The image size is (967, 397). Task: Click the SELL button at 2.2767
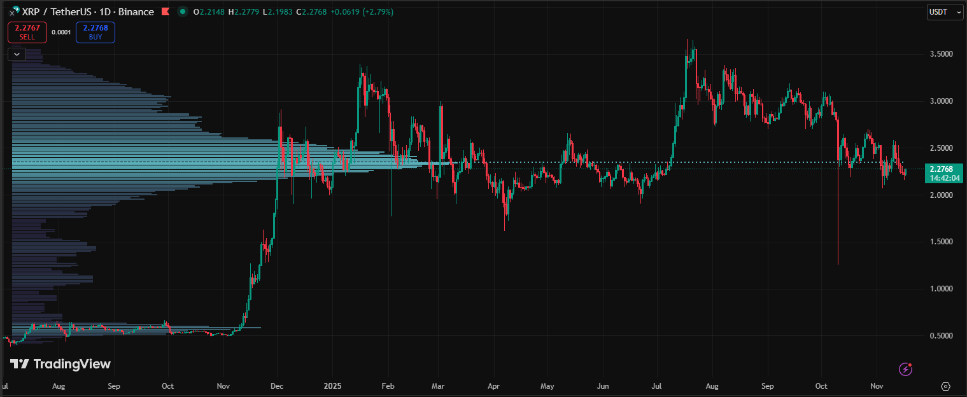tap(27, 32)
